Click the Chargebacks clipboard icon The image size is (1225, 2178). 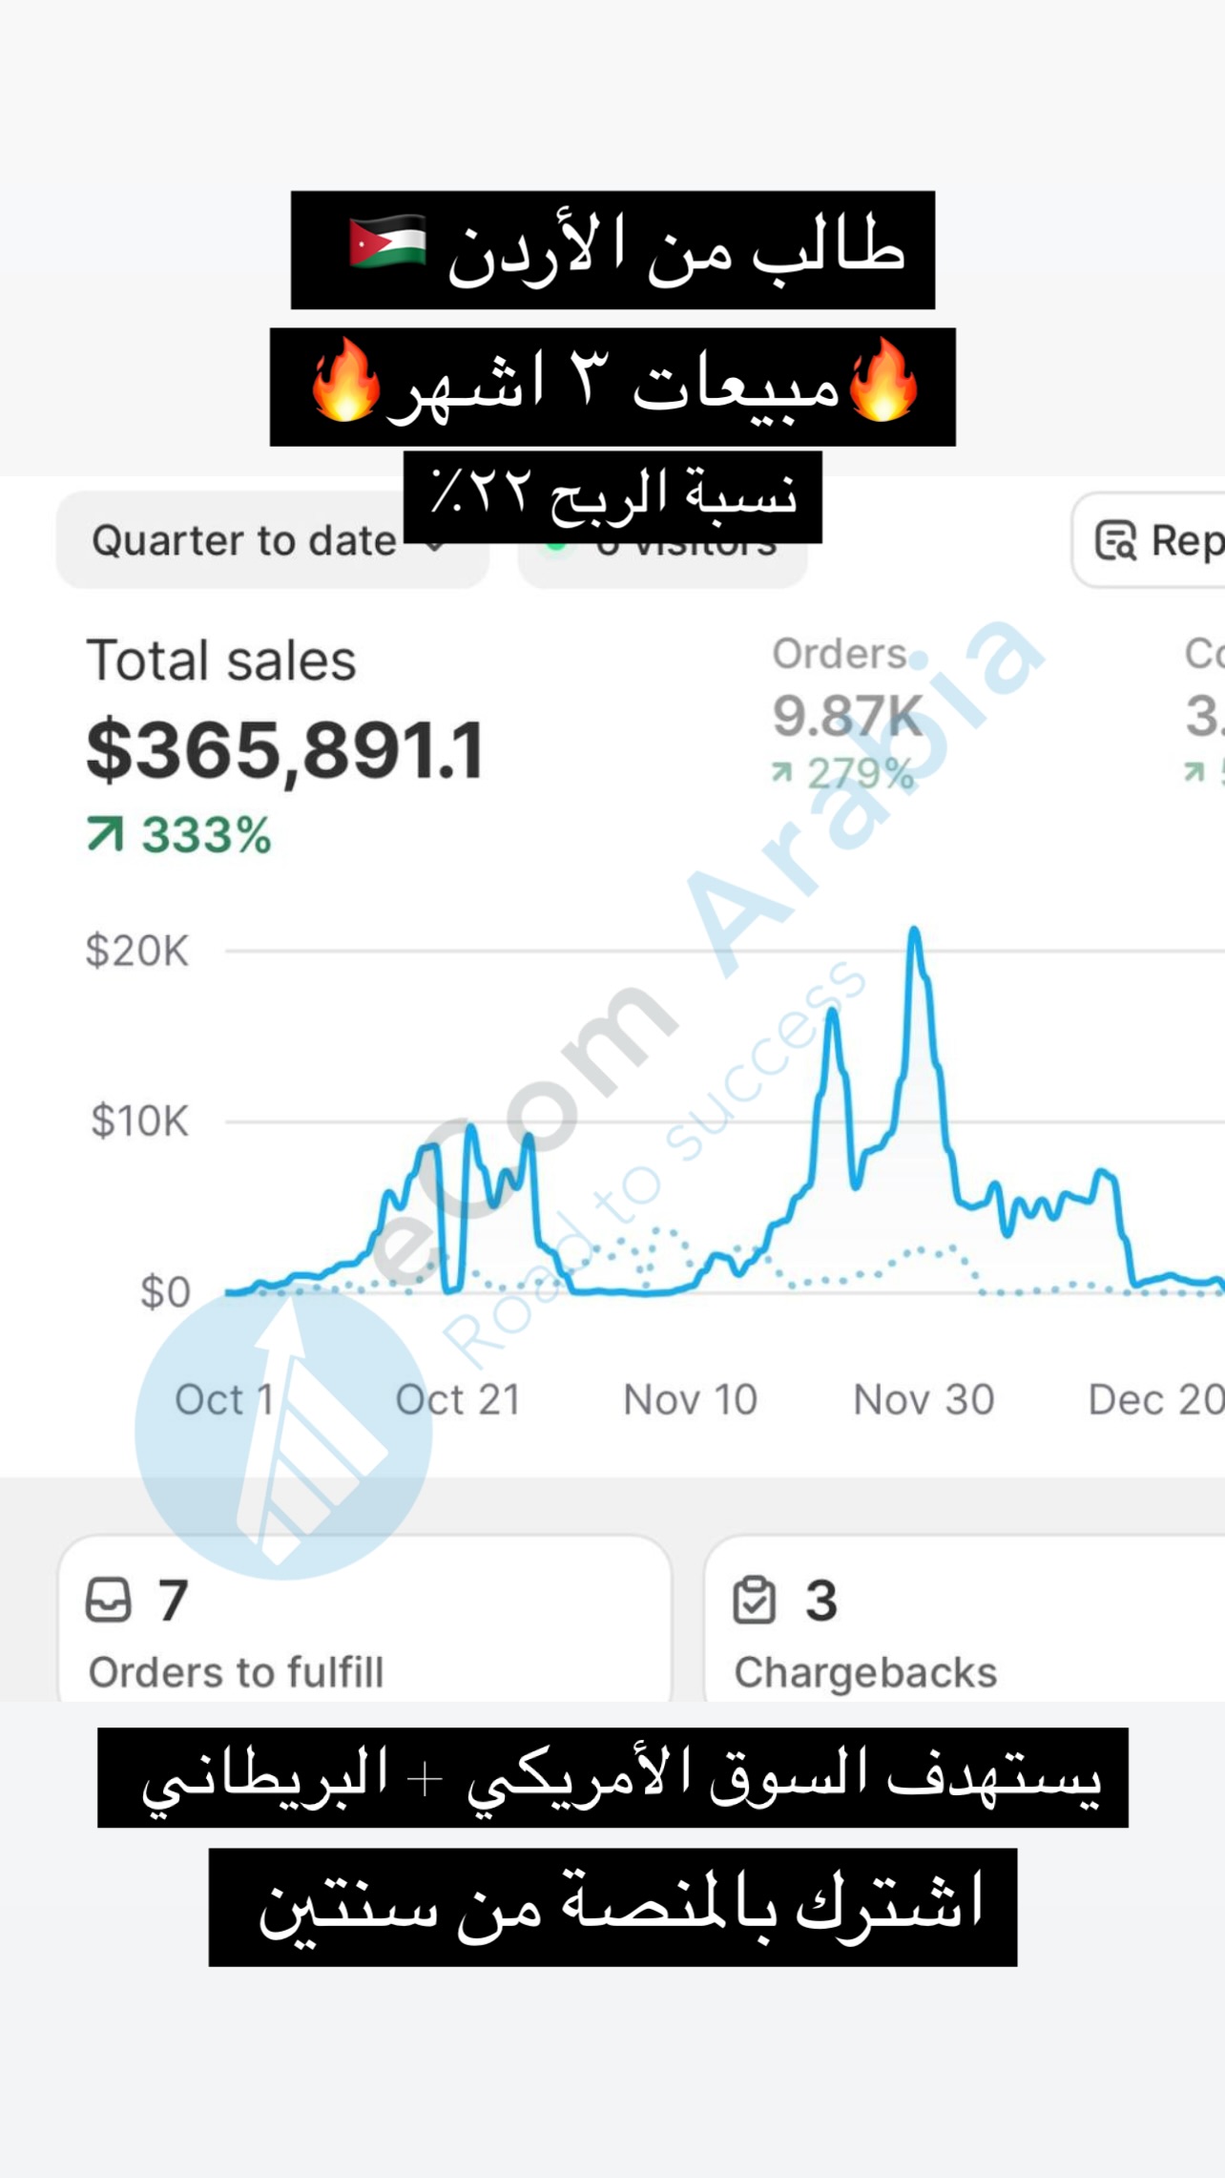tap(754, 1600)
